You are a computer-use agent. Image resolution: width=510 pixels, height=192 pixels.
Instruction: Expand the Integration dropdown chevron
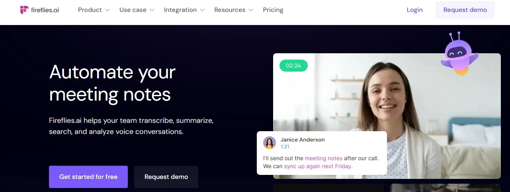tap(202, 10)
